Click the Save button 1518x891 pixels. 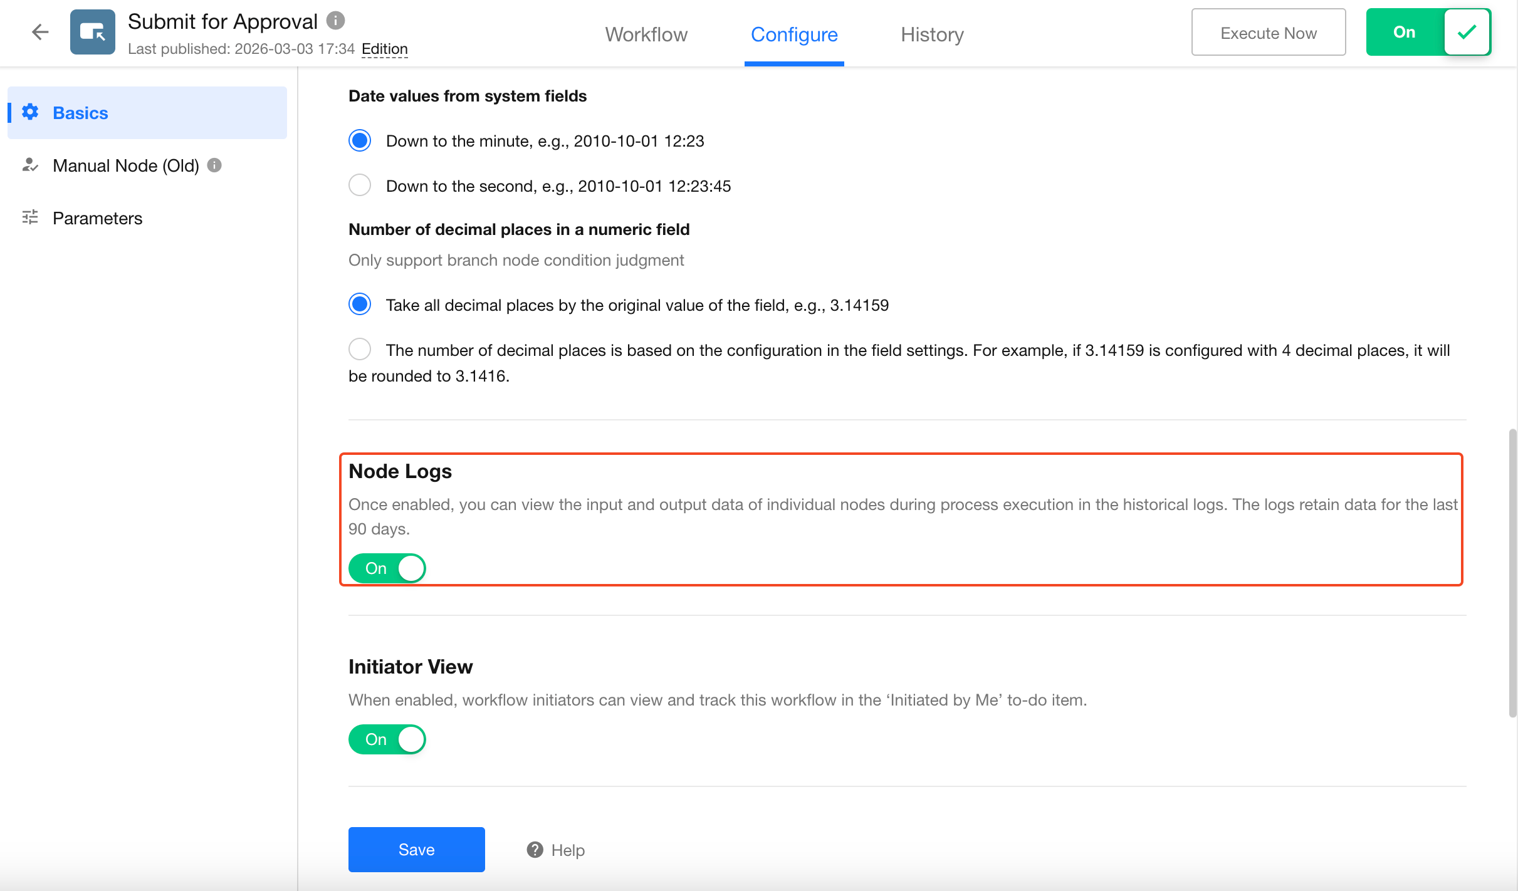point(416,850)
